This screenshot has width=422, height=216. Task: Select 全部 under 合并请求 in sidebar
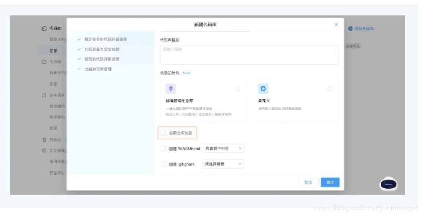point(53,128)
